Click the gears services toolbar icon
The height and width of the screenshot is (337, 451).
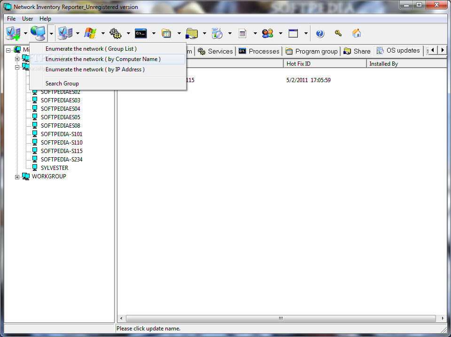(x=116, y=33)
